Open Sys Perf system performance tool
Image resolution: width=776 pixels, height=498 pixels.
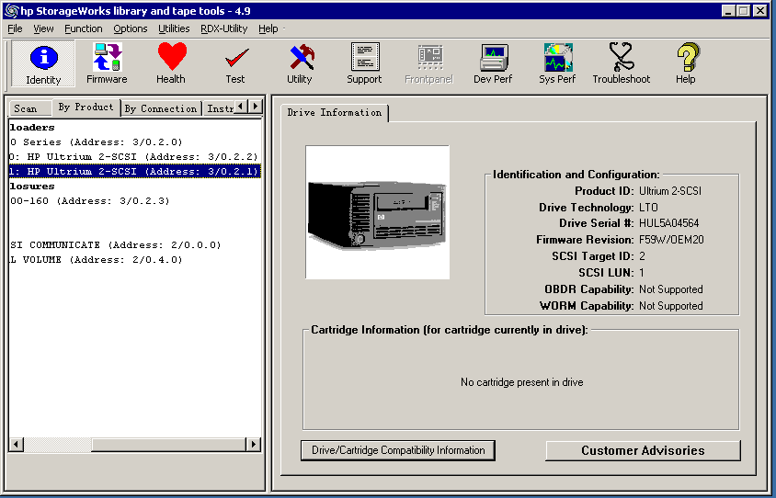coord(557,63)
